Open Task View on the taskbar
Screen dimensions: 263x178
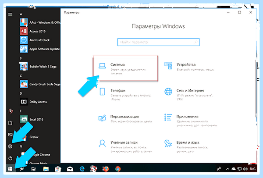point(34,169)
